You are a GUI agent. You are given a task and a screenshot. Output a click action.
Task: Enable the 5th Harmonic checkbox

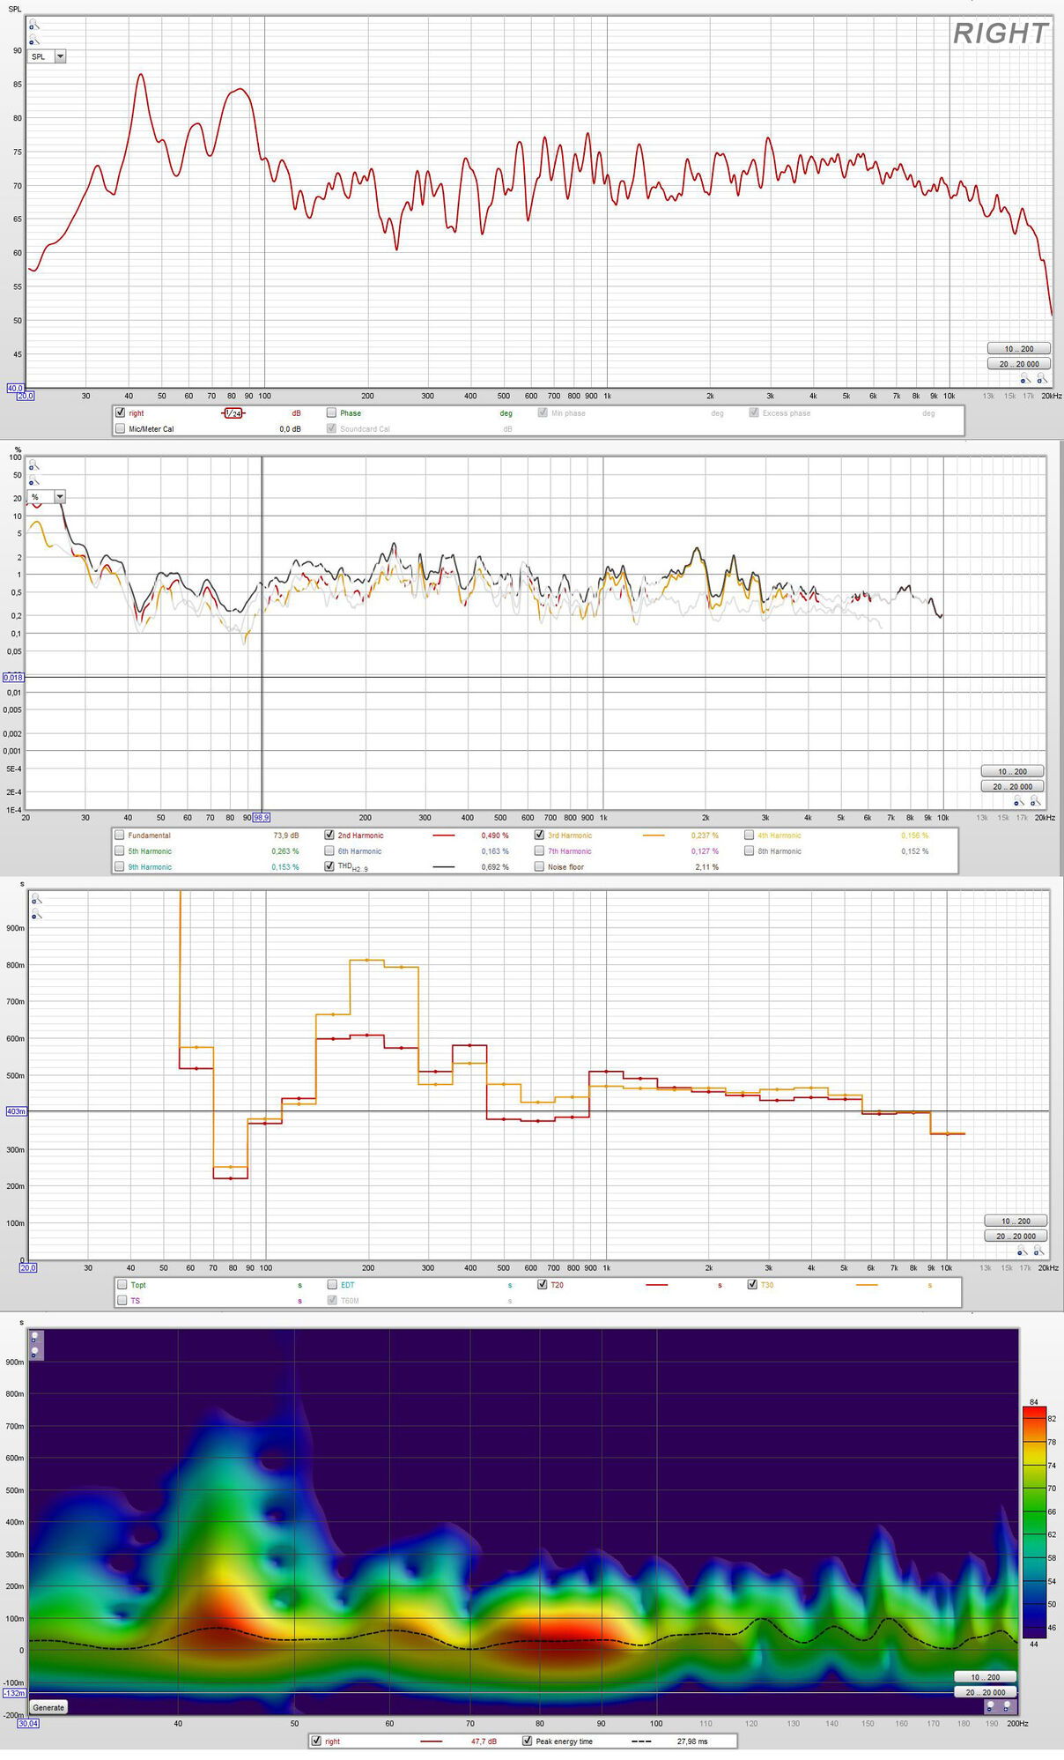point(120,850)
